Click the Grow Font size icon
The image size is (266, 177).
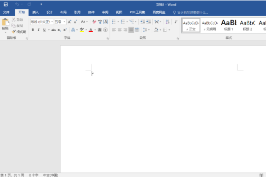[69, 22]
